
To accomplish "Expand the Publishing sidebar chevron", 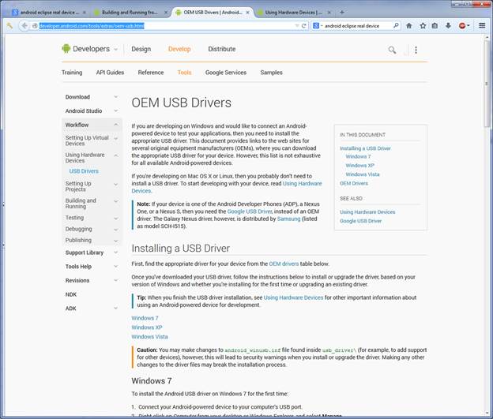I will (x=115, y=241).
